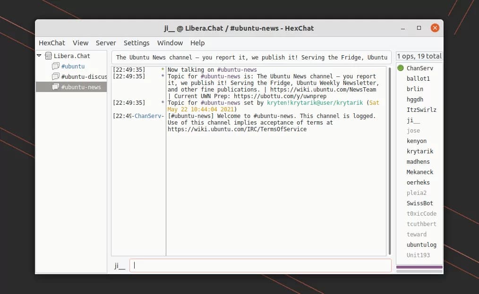Click the ji__ nickname button beside input
479x294 pixels.
tap(120, 266)
